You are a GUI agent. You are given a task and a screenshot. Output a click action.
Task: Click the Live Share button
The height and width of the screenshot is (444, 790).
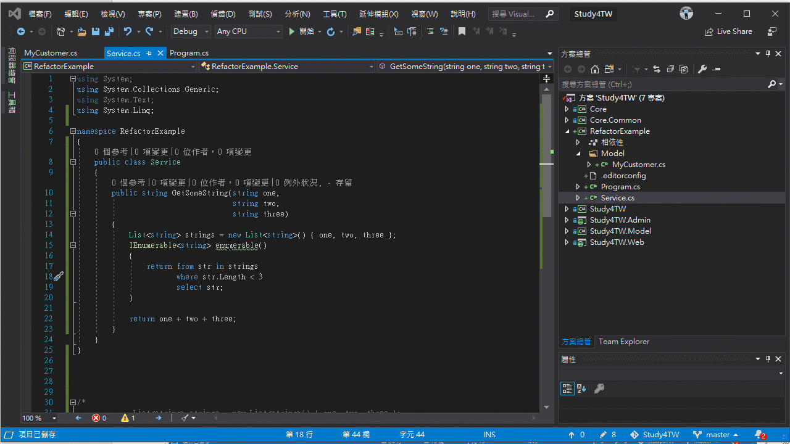(x=728, y=31)
